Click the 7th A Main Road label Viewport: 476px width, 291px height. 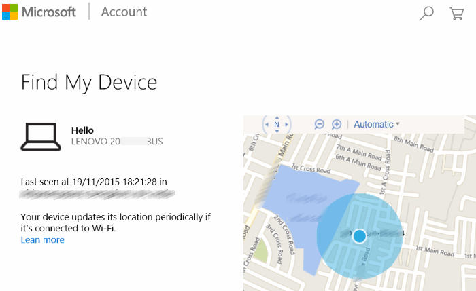click(359, 152)
